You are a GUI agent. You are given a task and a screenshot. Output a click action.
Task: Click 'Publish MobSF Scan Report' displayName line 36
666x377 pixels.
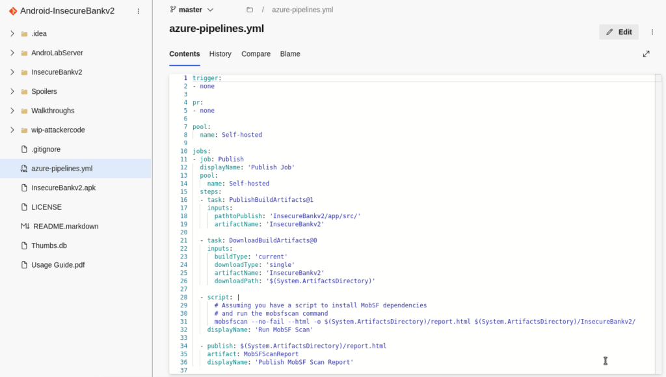tap(304, 362)
